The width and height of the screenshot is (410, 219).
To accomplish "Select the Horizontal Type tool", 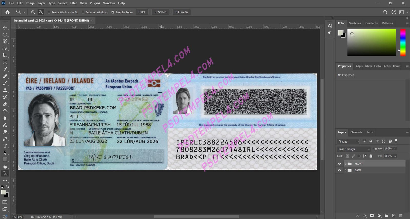I will coord(5,145).
